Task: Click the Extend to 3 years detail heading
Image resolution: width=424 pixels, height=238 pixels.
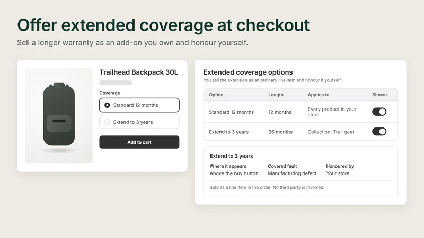Action: pos(232,156)
